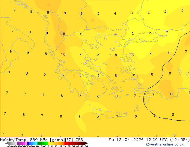
Task: Click the "-54" label on the color scale
Action: pyautogui.click(x=10, y=146)
